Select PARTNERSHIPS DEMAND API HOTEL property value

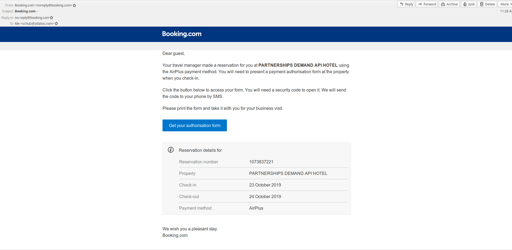tap(288, 173)
